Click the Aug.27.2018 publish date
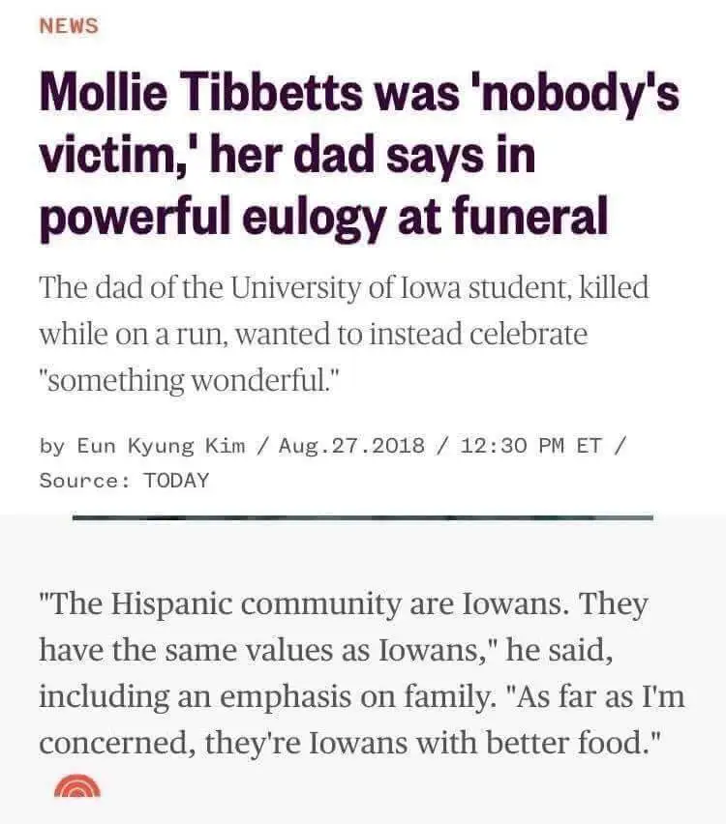The image size is (726, 824). coord(352,446)
